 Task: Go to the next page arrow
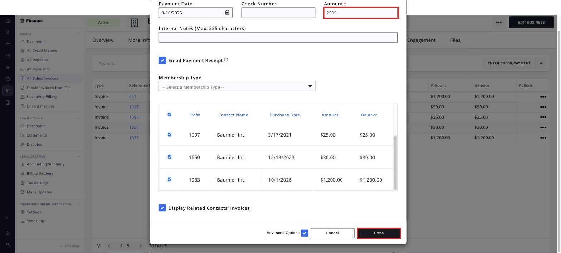(140, 246)
